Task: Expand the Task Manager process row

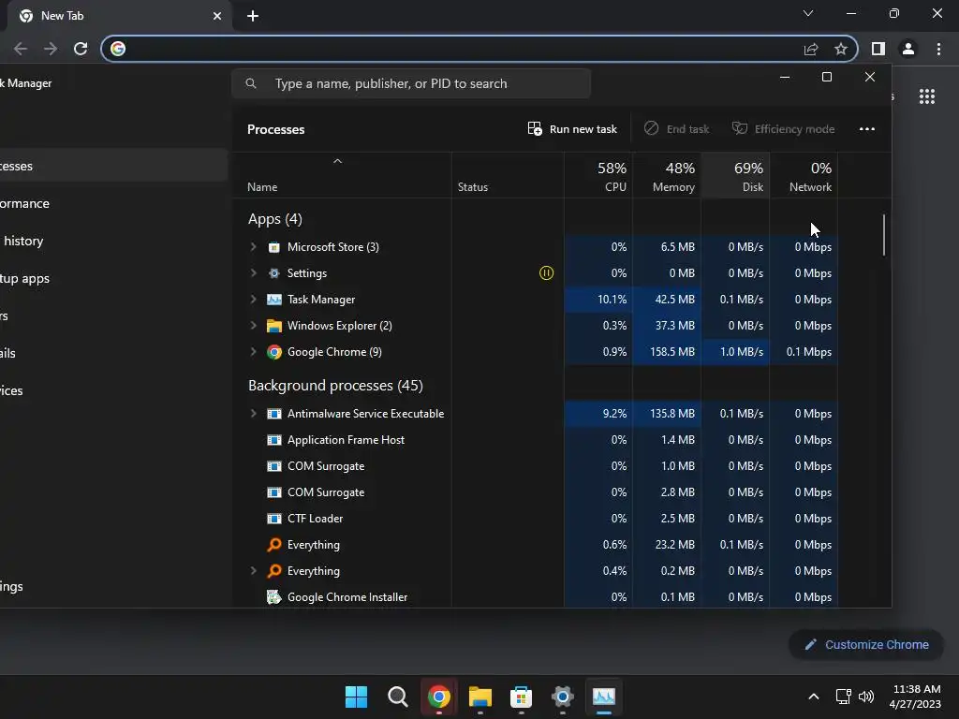Action: click(253, 300)
